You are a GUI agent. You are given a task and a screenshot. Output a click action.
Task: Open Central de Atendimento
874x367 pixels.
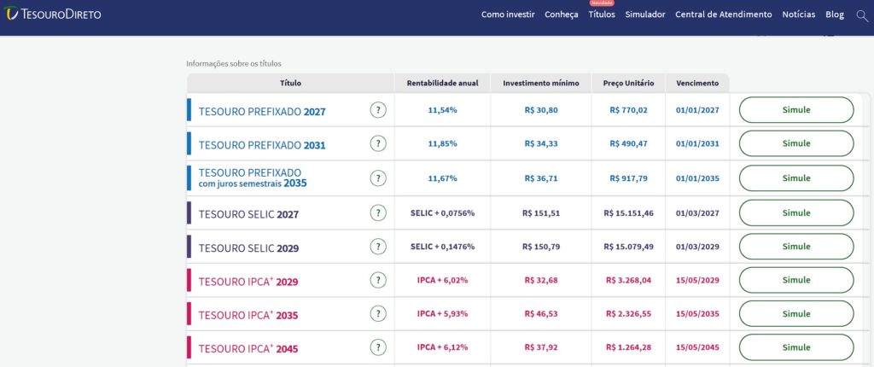click(x=724, y=15)
